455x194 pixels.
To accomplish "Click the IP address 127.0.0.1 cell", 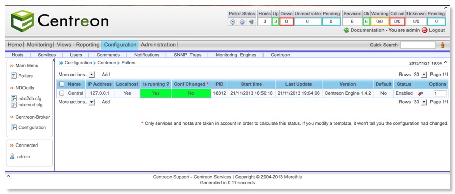I will click(x=100, y=93).
